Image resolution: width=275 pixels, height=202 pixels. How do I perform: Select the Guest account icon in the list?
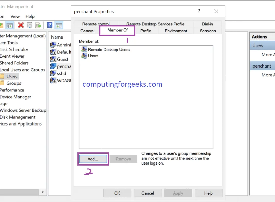point(54,59)
